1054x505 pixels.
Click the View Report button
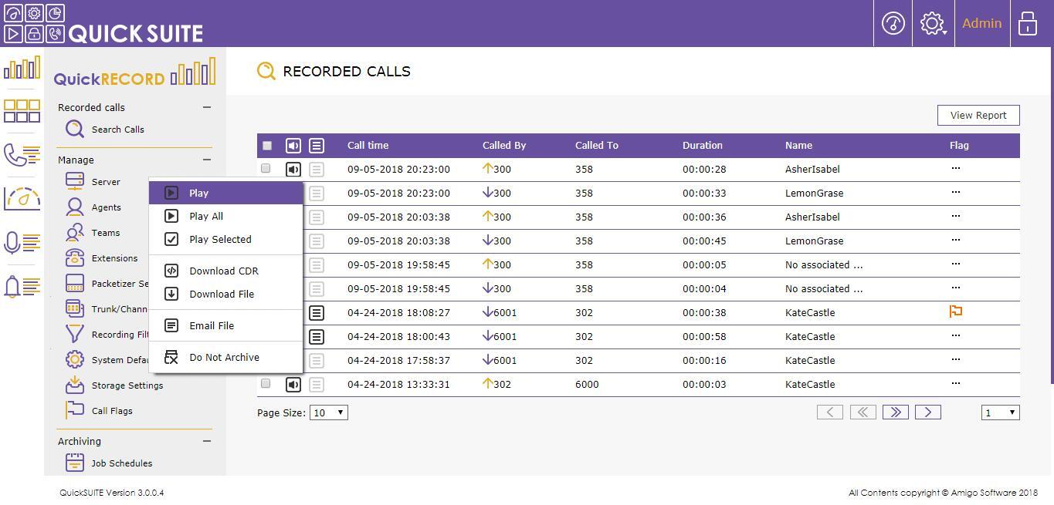click(978, 114)
